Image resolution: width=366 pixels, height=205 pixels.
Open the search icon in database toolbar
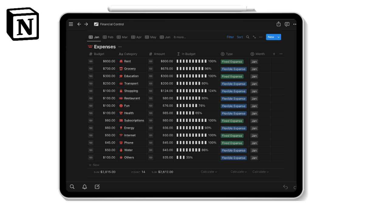click(x=248, y=37)
